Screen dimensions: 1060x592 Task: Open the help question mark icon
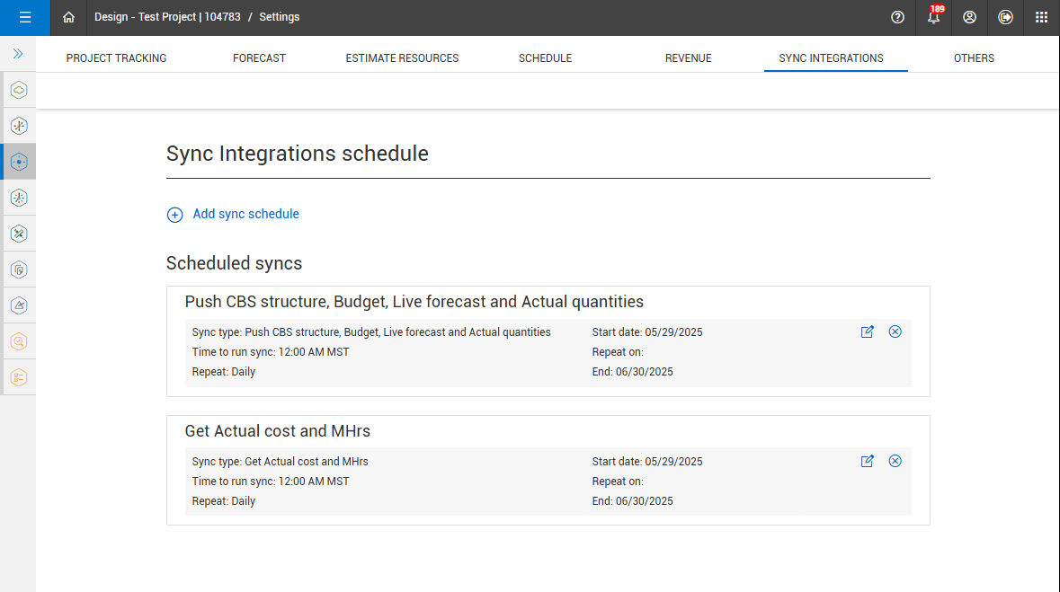pyautogui.click(x=897, y=17)
